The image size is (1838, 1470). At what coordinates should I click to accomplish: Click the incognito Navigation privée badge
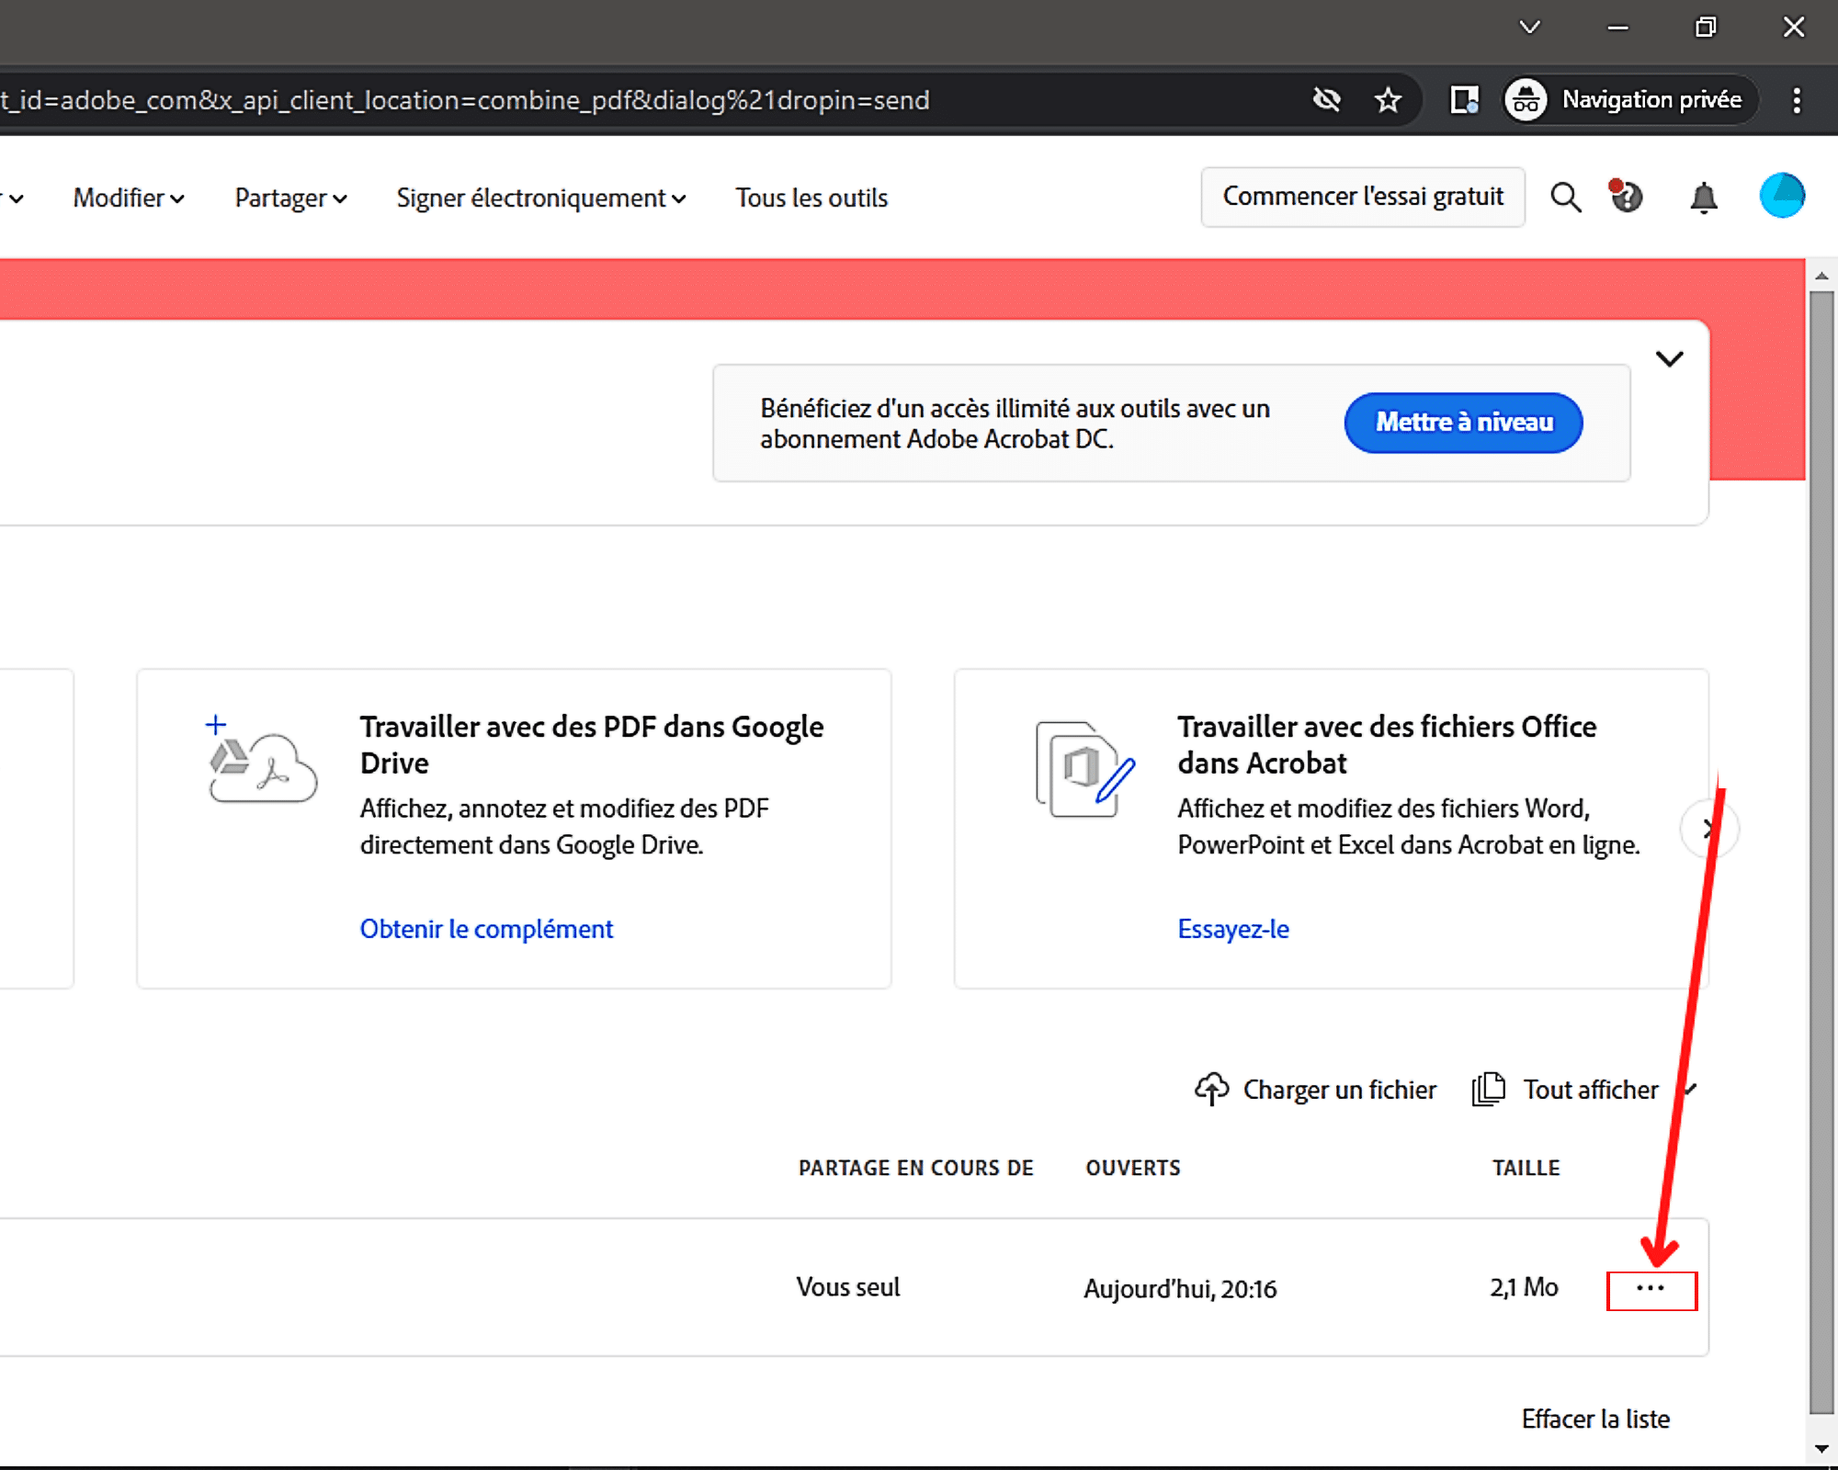tap(1629, 99)
